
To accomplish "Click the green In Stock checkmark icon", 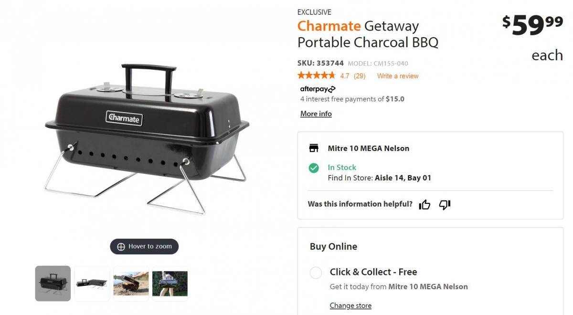I will (314, 168).
